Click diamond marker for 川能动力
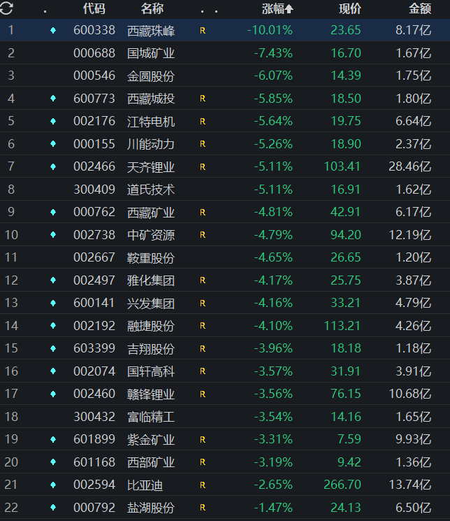The height and width of the screenshot is (521, 450). coord(53,144)
